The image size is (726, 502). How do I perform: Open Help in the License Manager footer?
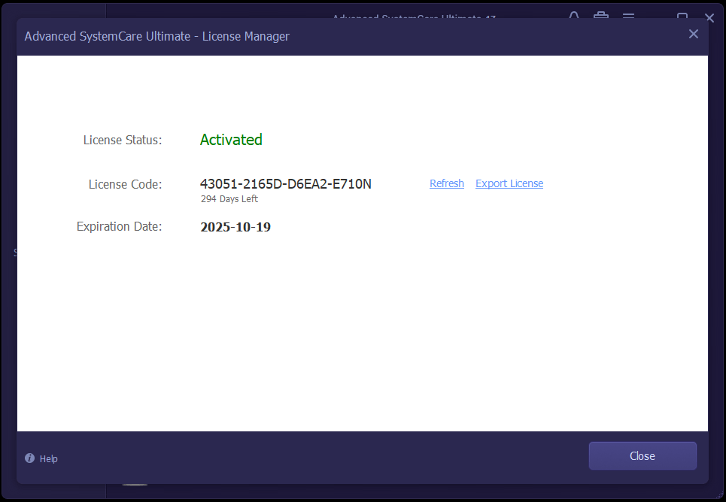click(48, 458)
